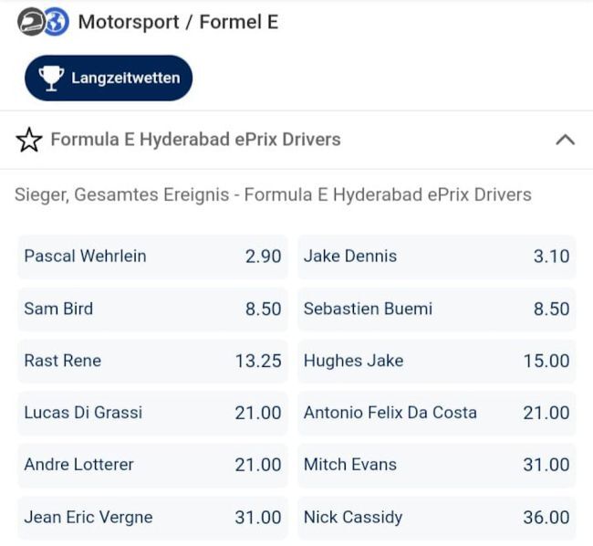Open the Langzeitwetten tab
This screenshot has width=593, height=546.
coord(109,78)
